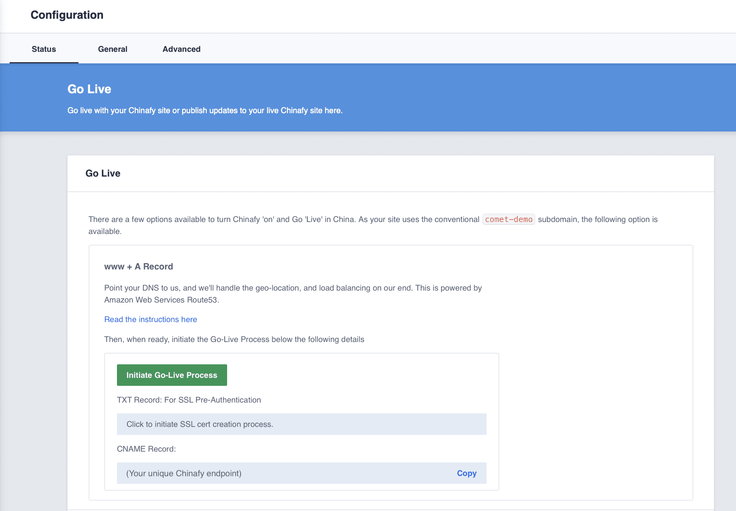
Task: Switch to the Advanced tab
Action: [x=182, y=49]
